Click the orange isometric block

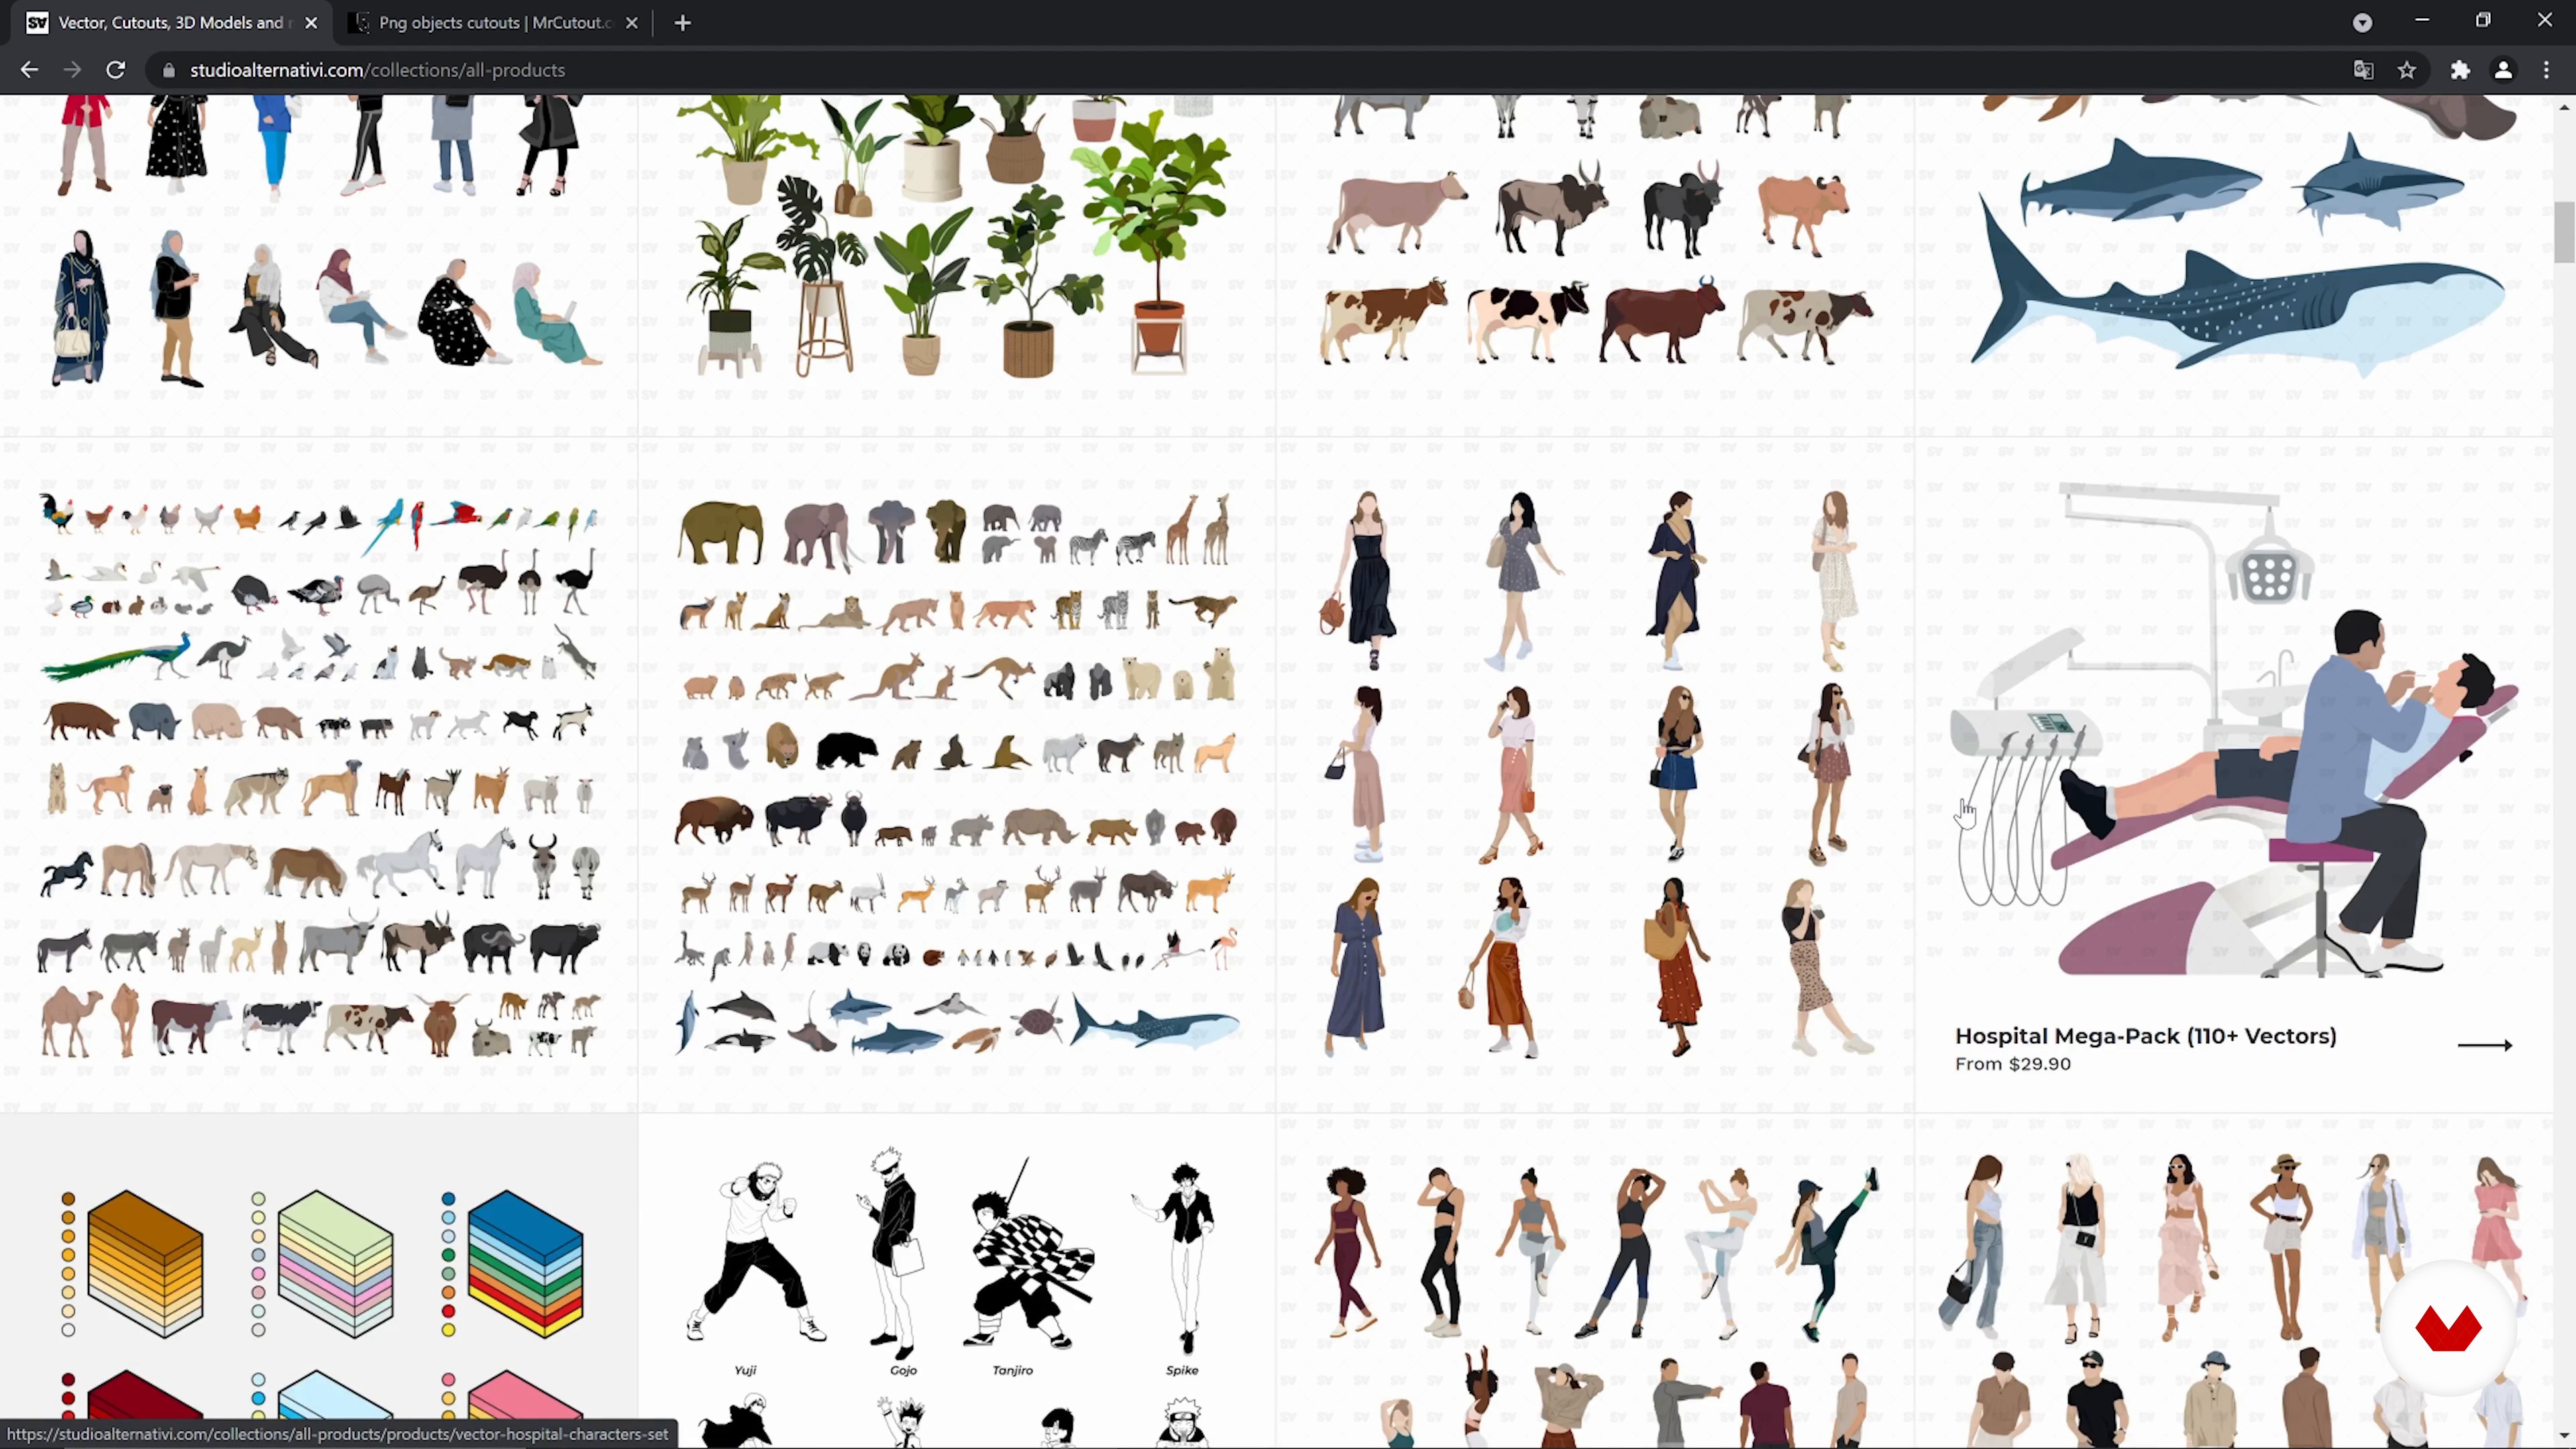(145, 1264)
